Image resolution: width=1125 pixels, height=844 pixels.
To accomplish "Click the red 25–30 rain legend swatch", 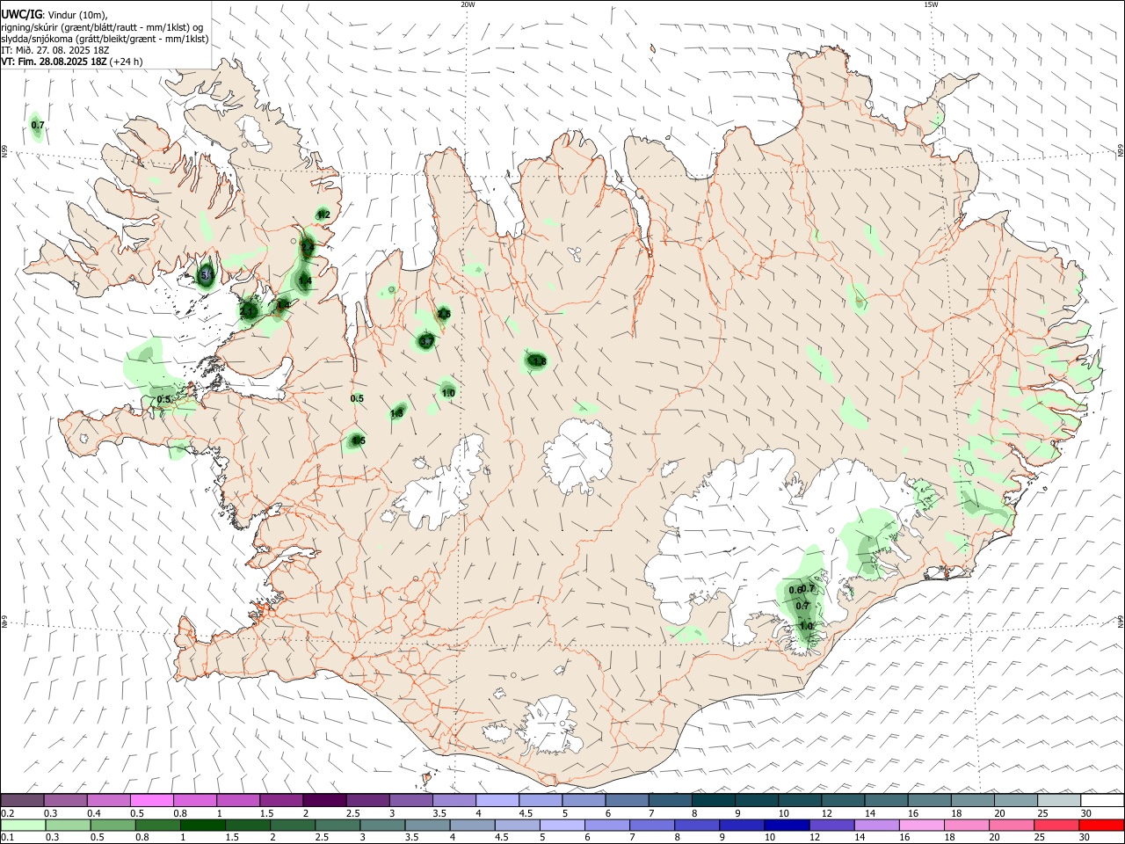I will point(1056,825).
